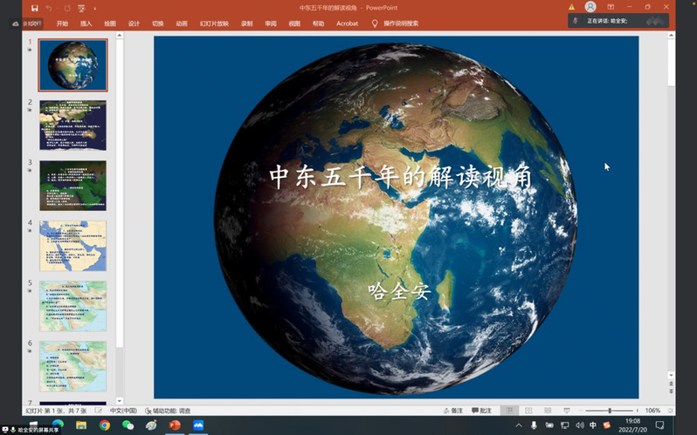Open the user account profile icon

click(590, 7)
